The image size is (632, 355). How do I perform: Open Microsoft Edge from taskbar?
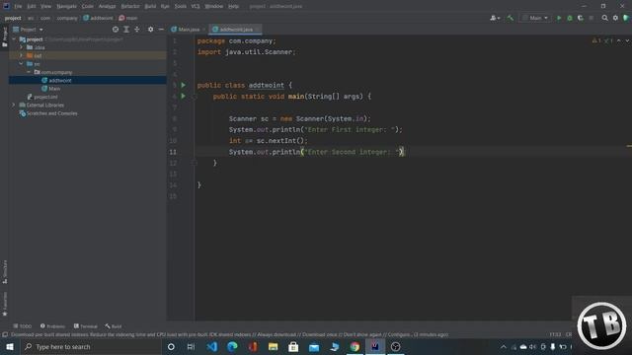232,347
